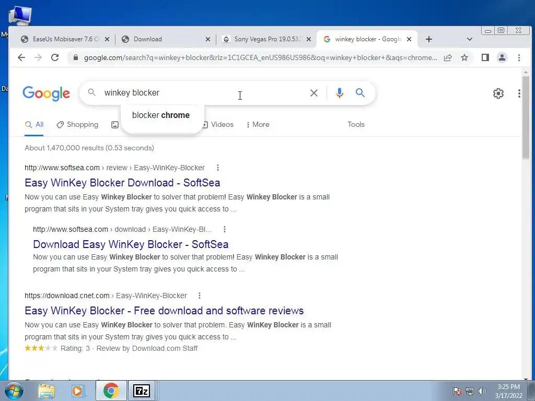This screenshot has width=535, height=401.
Task: Open the desktop computer icon
Action: [20, 16]
